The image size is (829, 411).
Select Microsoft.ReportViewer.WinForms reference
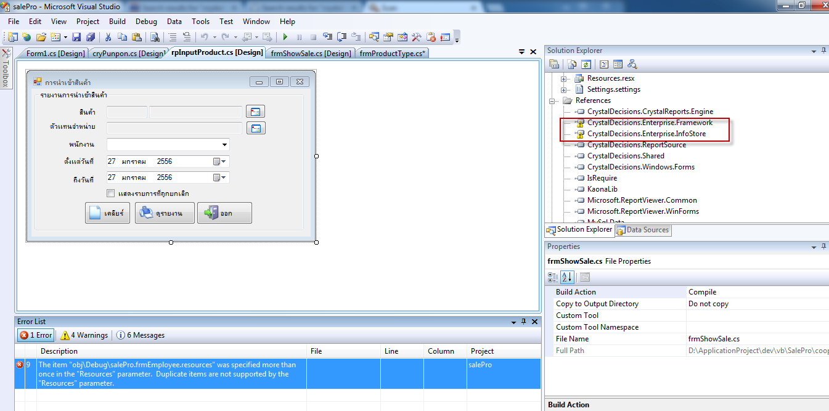click(643, 211)
